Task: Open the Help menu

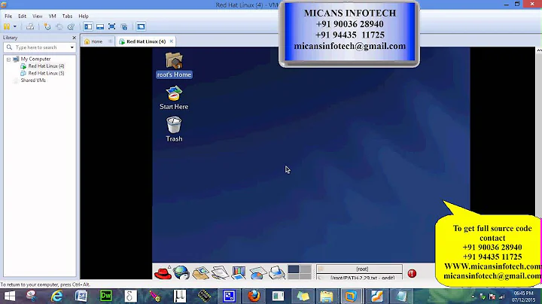Action: [84, 17]
